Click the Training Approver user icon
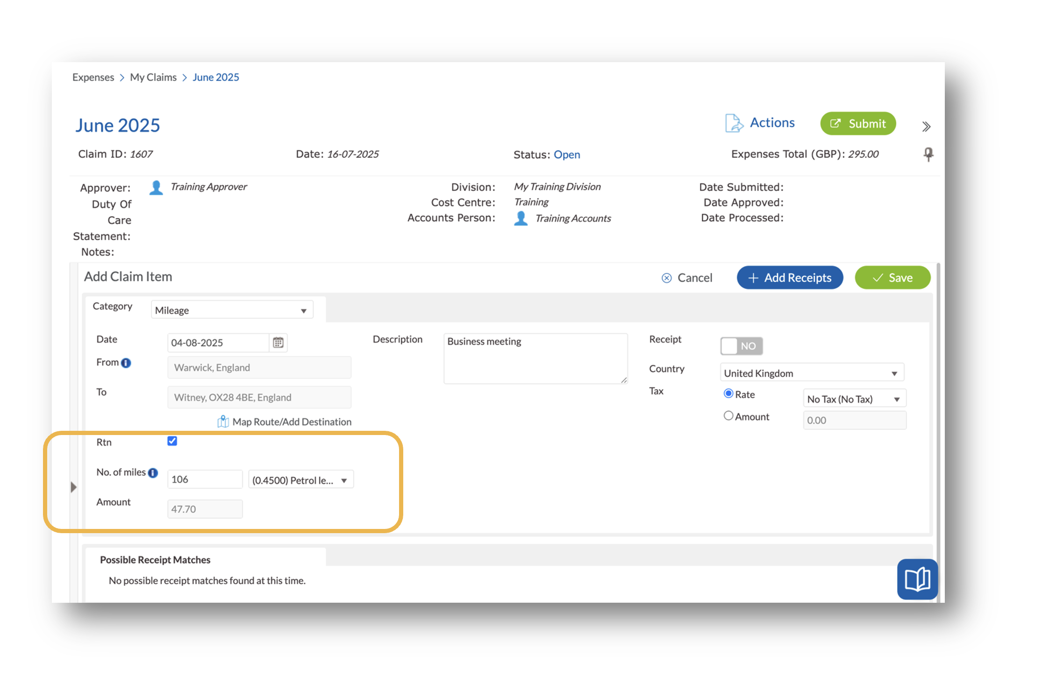This screenshot has width=1042, height=685. point(155,187)
